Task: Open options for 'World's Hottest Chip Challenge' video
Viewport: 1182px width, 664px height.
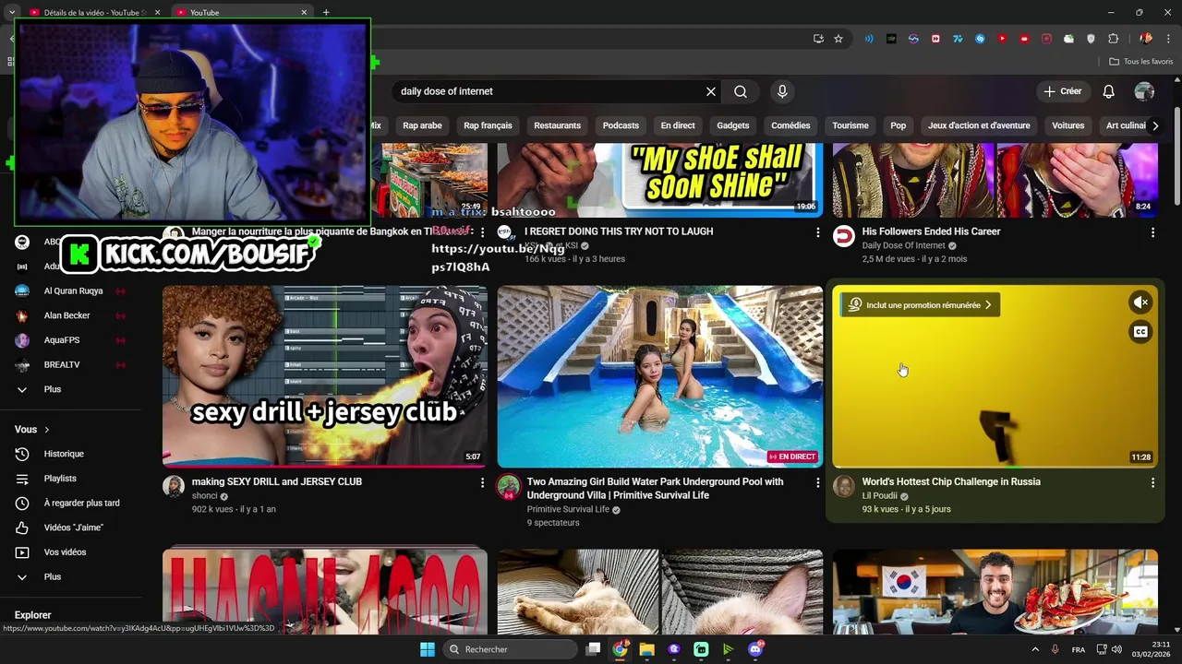Action: (x=1152, y=482)
